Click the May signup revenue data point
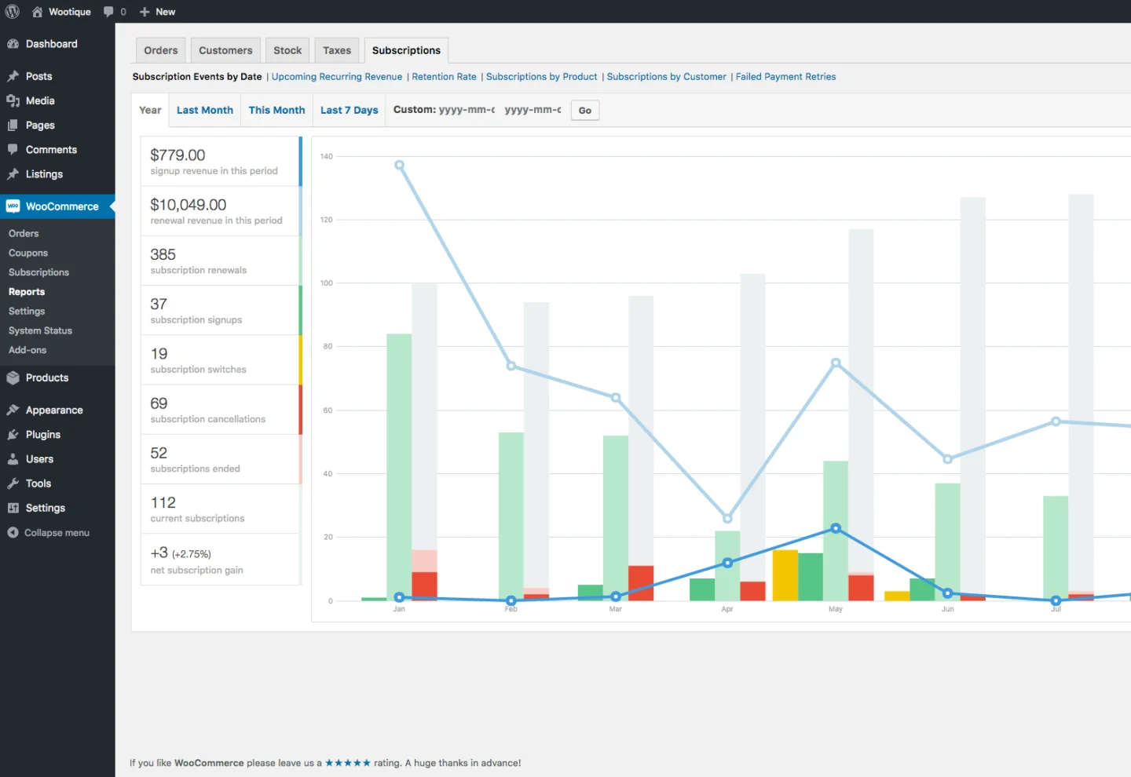 point(836,528)
